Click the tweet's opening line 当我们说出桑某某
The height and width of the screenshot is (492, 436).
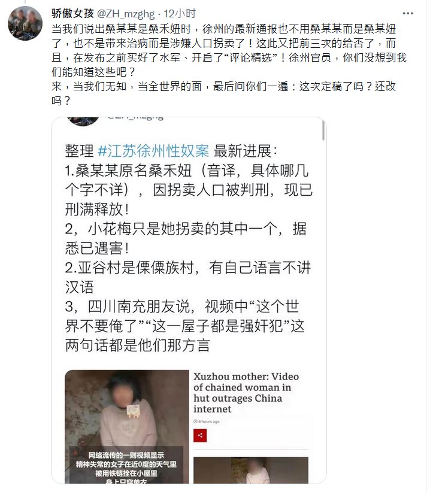point(224,29)
